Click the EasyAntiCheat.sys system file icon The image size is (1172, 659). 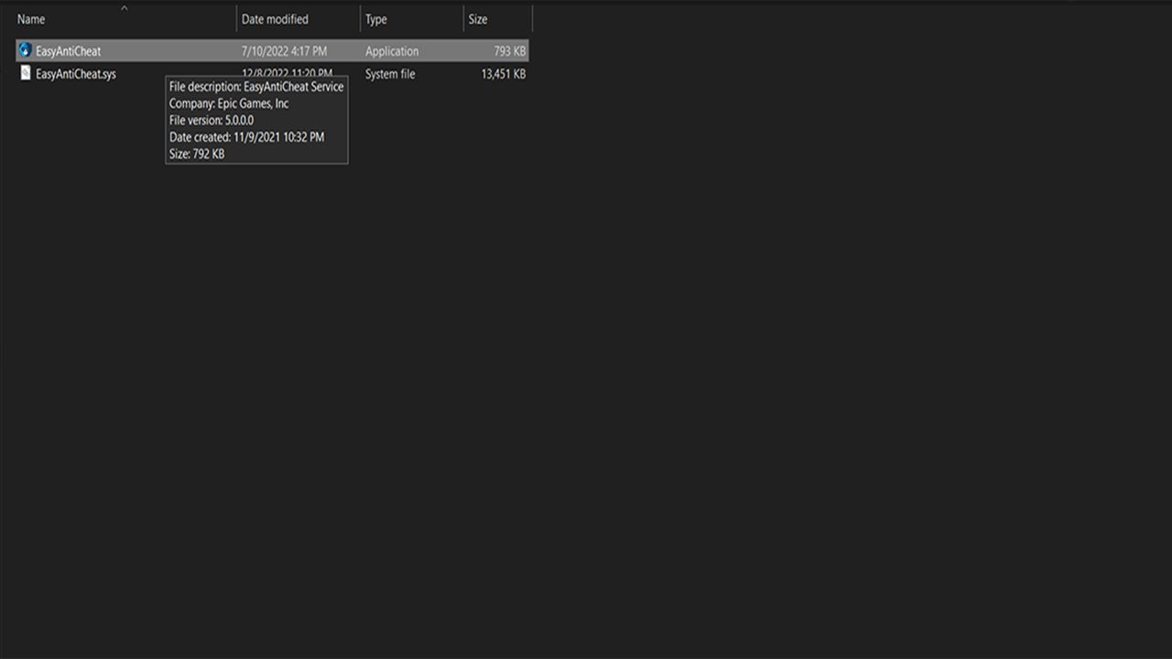[26, 73]
